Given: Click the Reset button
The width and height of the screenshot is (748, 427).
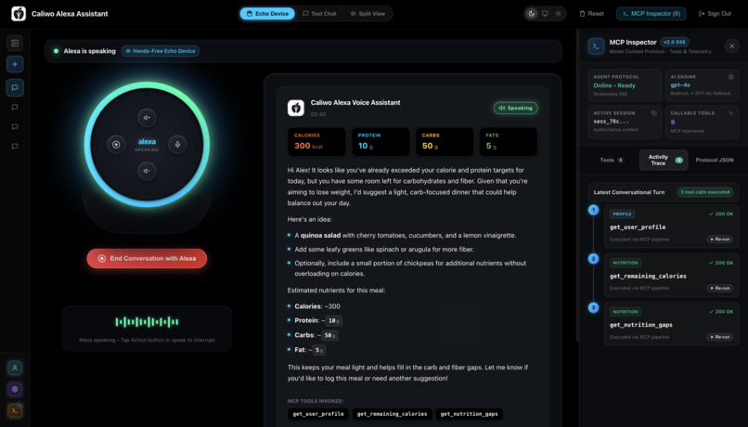Looking at the screenshot, I should coord(591,13).
